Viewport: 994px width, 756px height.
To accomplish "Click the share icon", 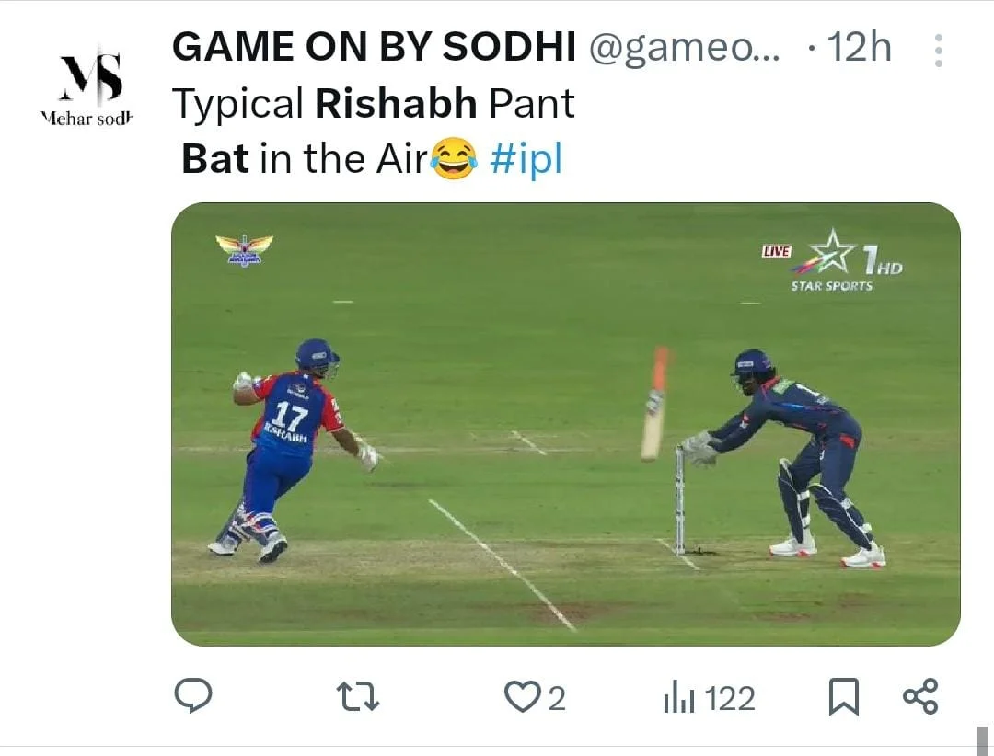I will tap(920, 696).
